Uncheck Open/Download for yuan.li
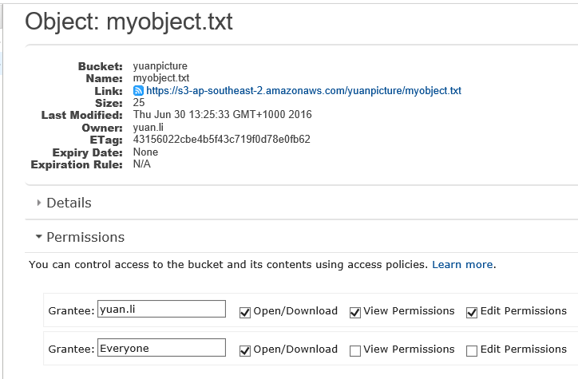Viewport: 578px width, 379px height. tap(245, 312)
